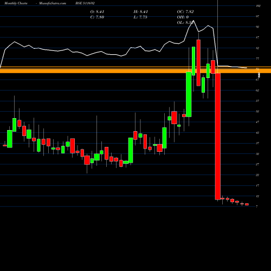Click the 87 price axis label
The width and height of the screenshot is (271, 271).
[x=257, y=37]
